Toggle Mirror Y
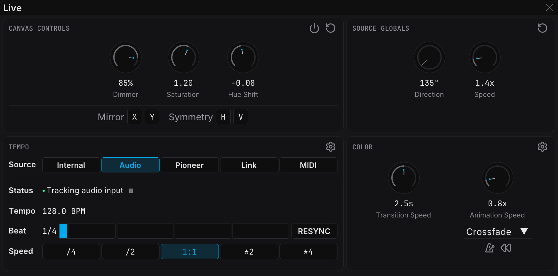This screenshot has height=276, width=558. 152,117
